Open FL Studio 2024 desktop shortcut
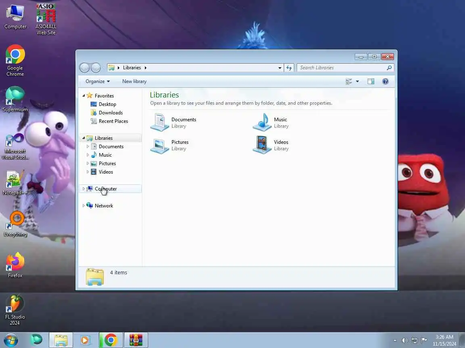 tap(15, 310)
